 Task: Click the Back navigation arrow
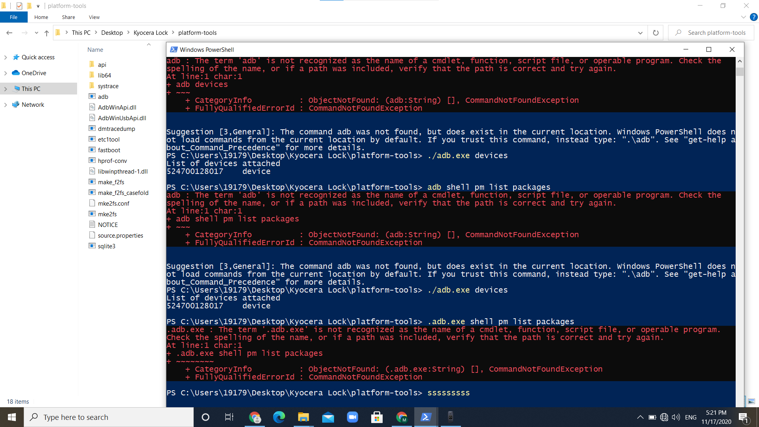point(9,33)
